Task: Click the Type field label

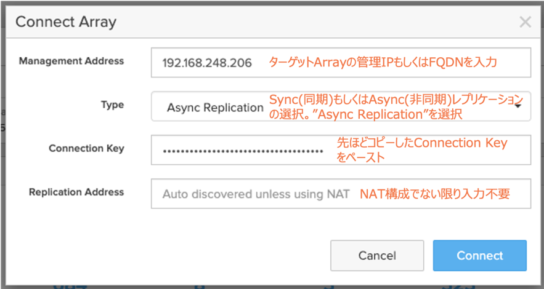Action: (112, 105)
